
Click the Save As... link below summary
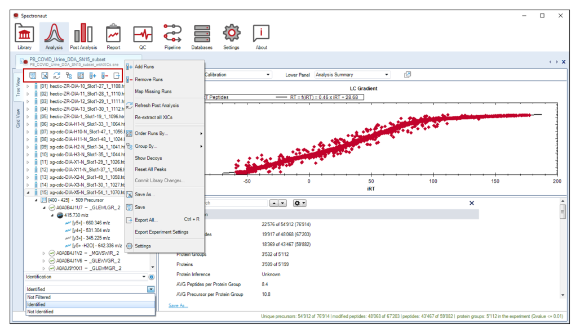click(178, 305)
